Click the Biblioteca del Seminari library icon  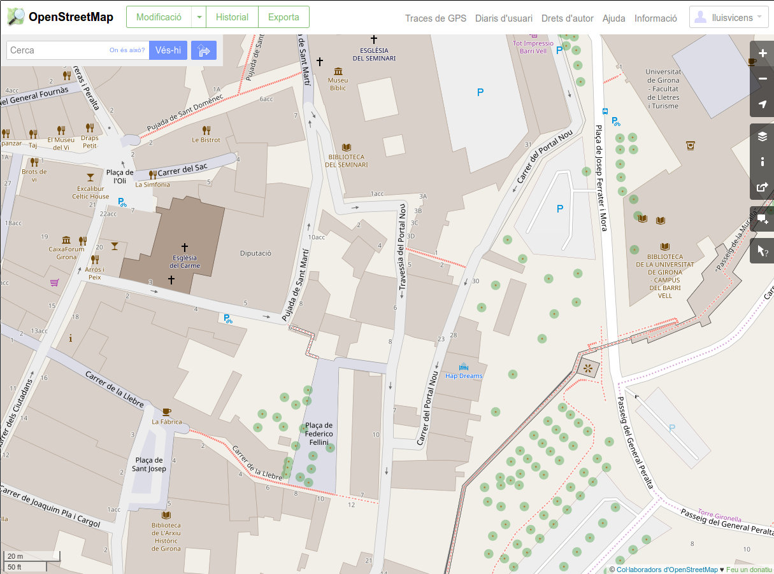(347, 147)
